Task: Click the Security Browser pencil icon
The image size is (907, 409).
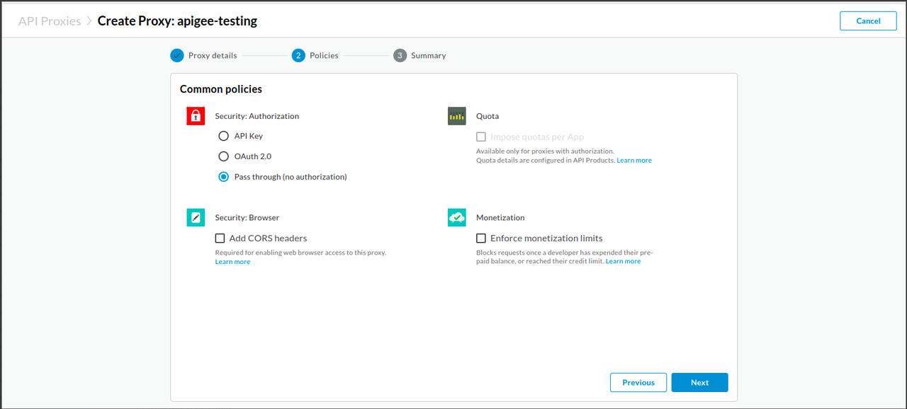Action: [196, 217]
